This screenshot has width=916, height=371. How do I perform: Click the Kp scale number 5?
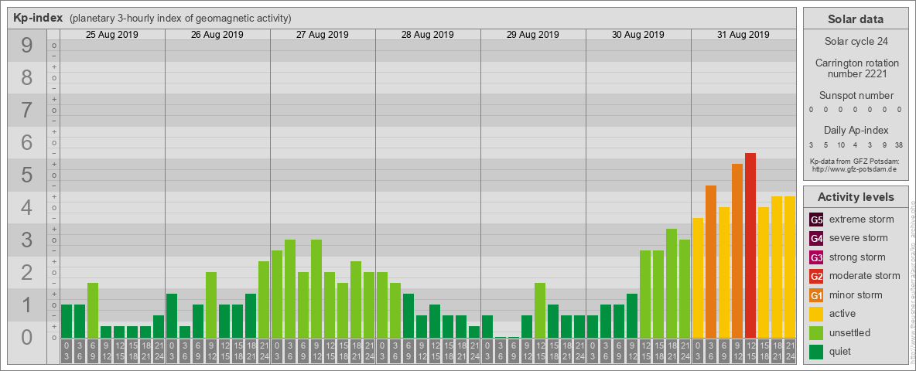tap(26, 175)
